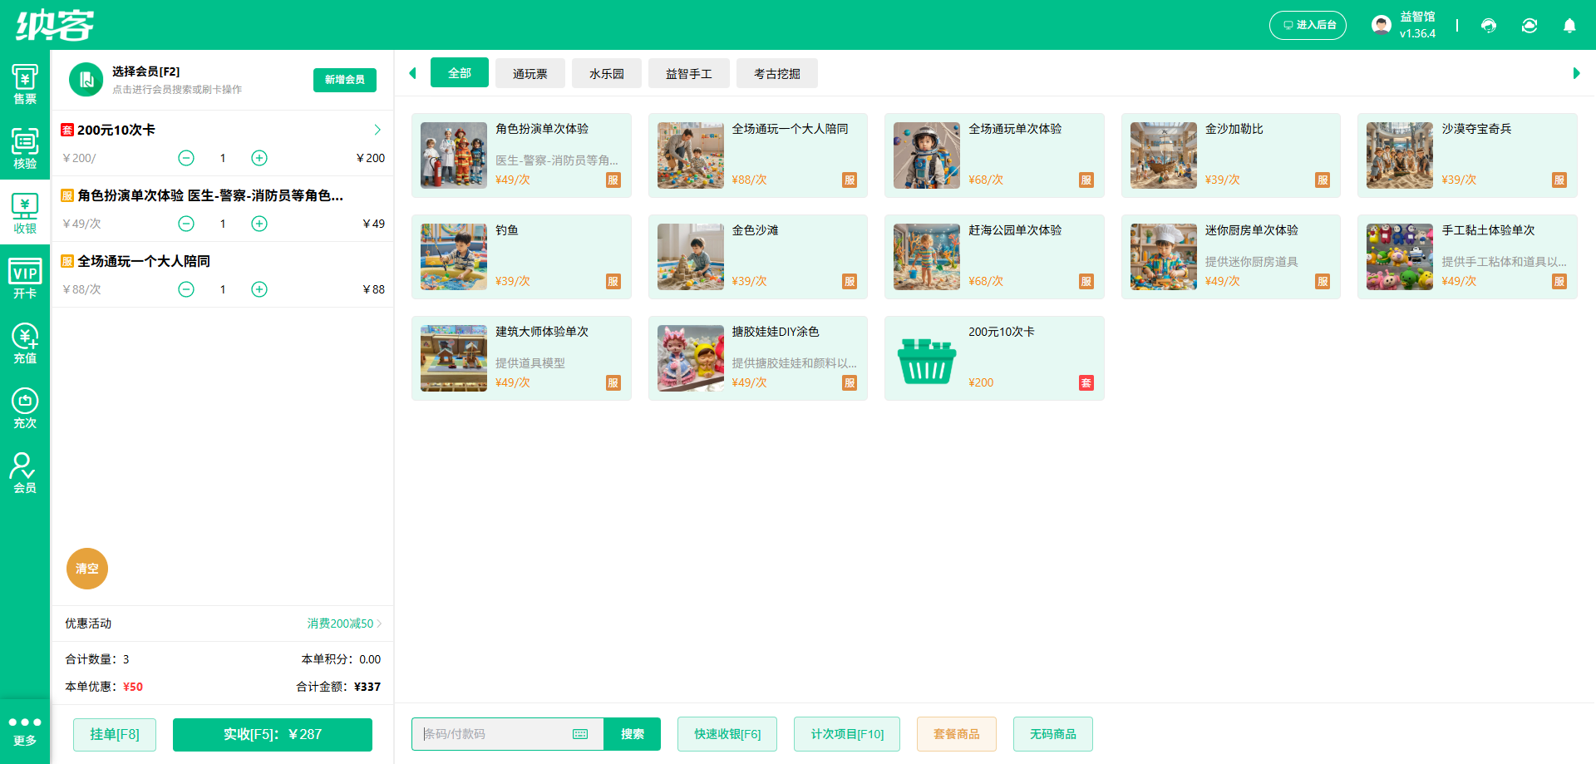1596x764 pixels.
Task: Click the 计次项目[F10] button
Action: (x=847, y=734)
